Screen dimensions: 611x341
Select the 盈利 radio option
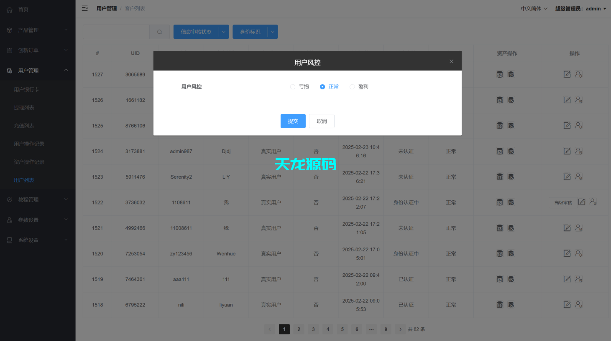tap(352, 86)
